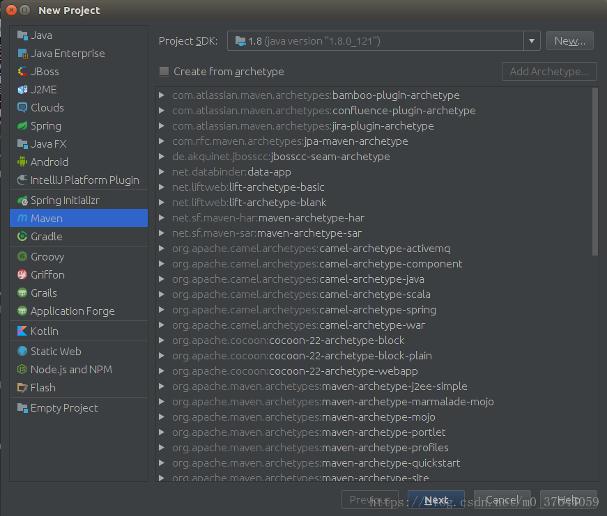Select camel-archetype-activemq row

(x=374, y=249)
